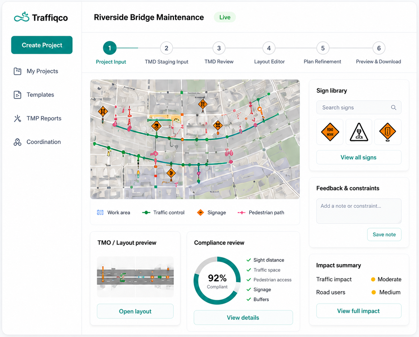Select the third orange lane sign
Viewport: 419px width, 337px height.
click(x=388, y=132)
